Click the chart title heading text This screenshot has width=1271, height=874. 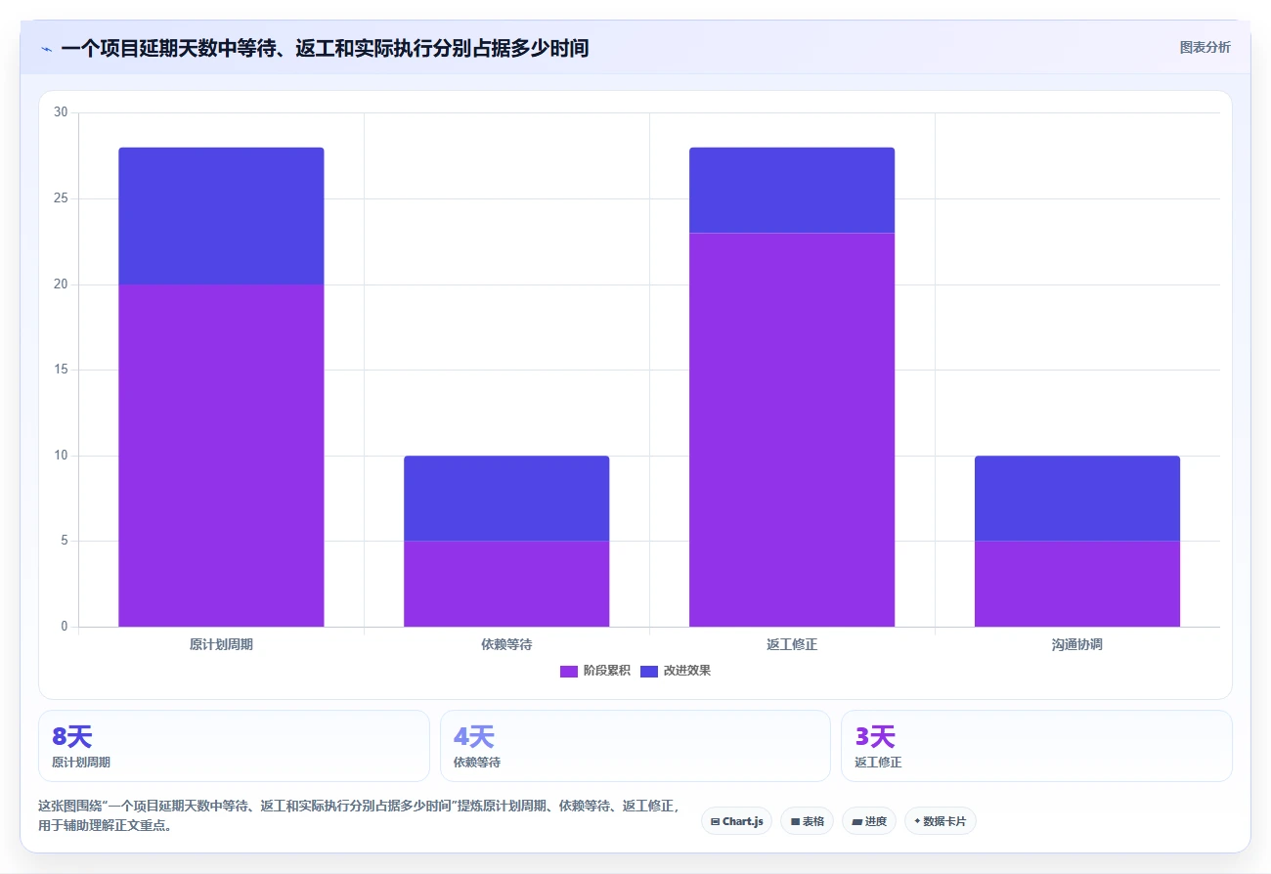point(325,48)
